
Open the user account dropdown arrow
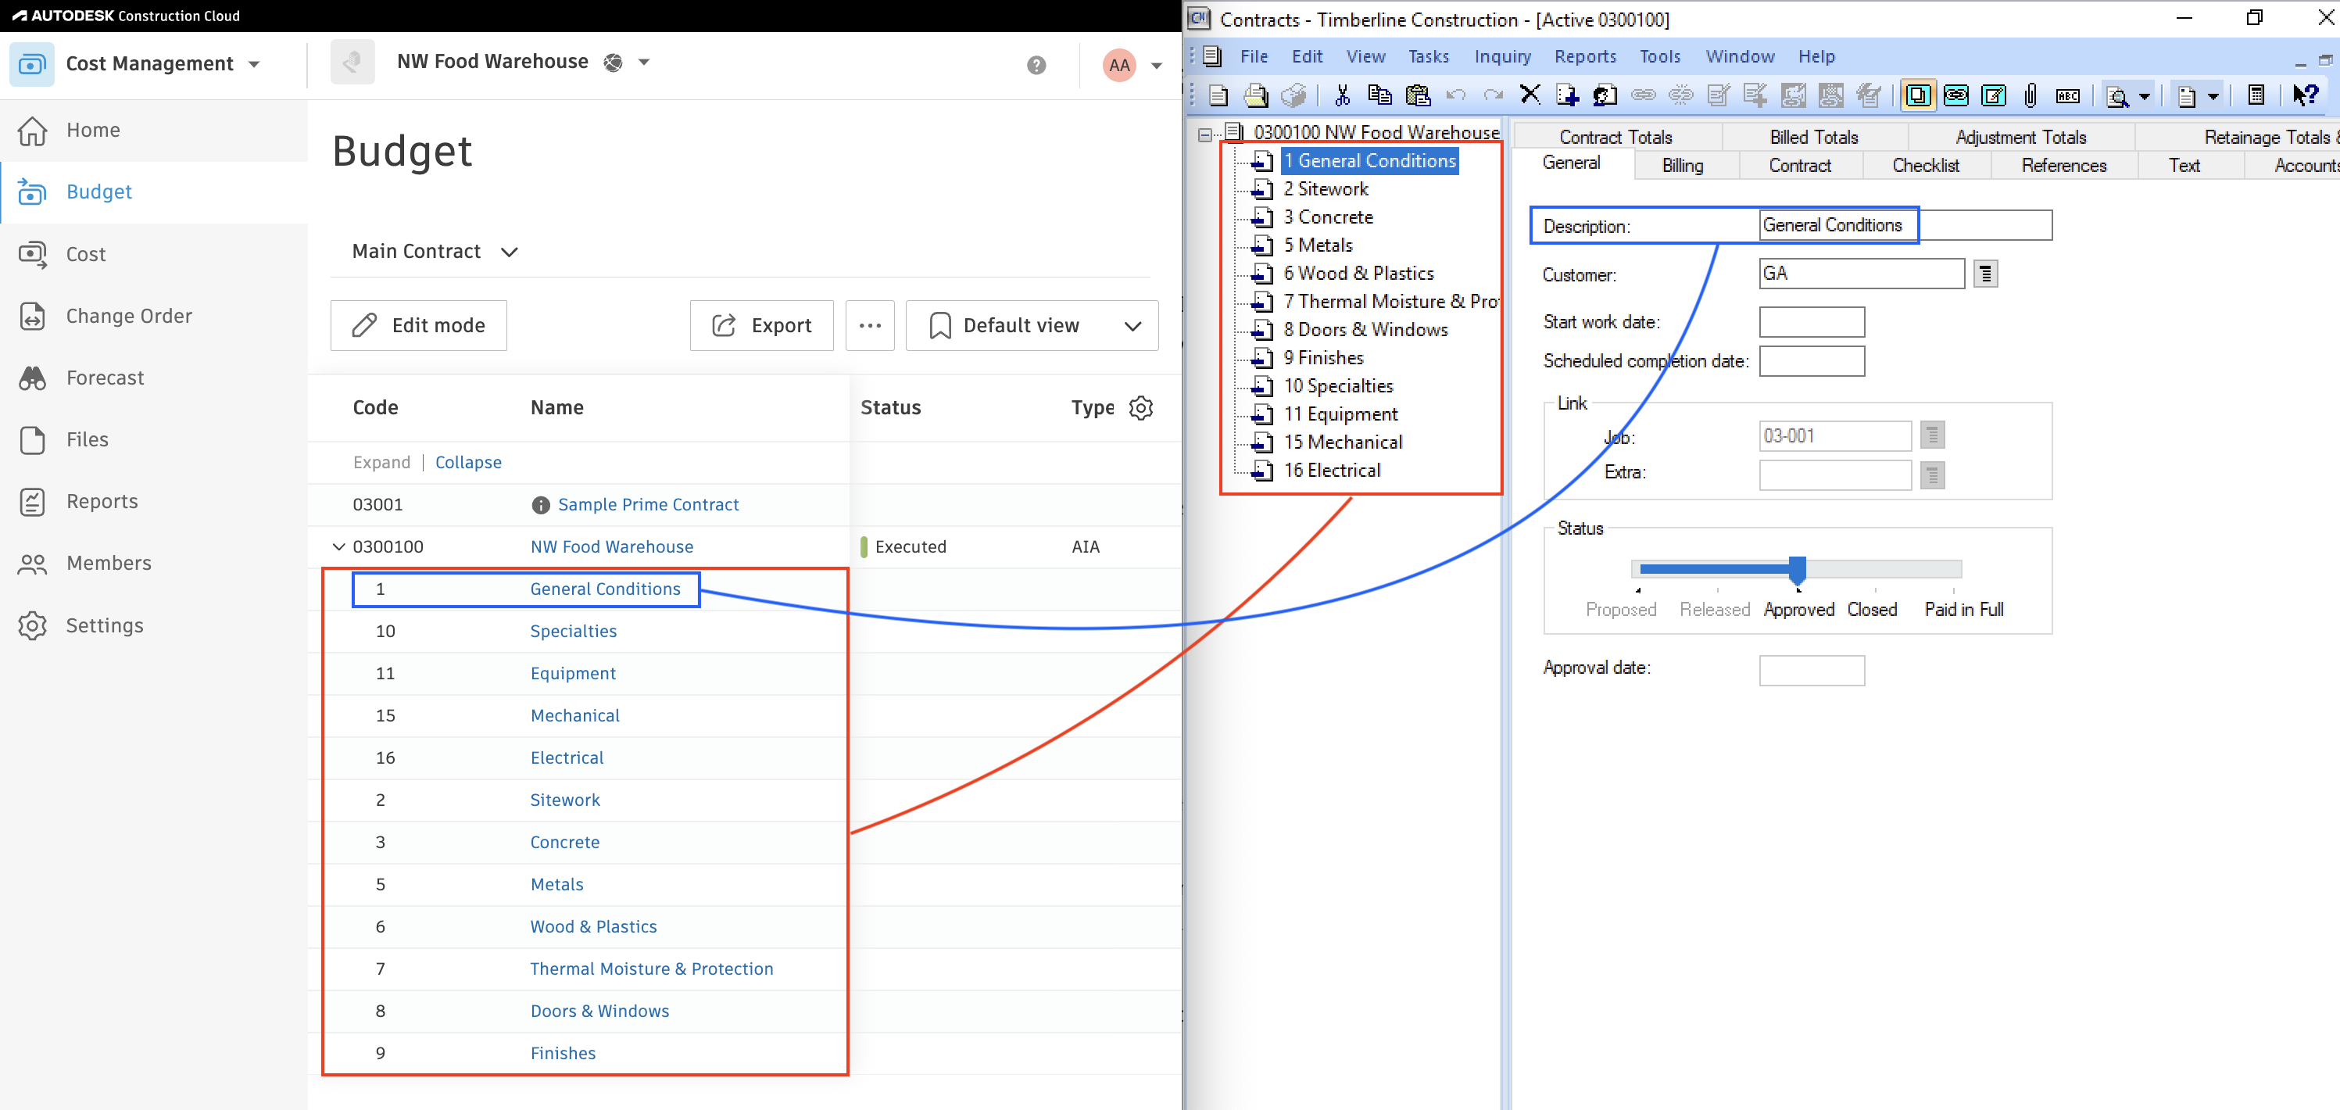coord(1157,66)
